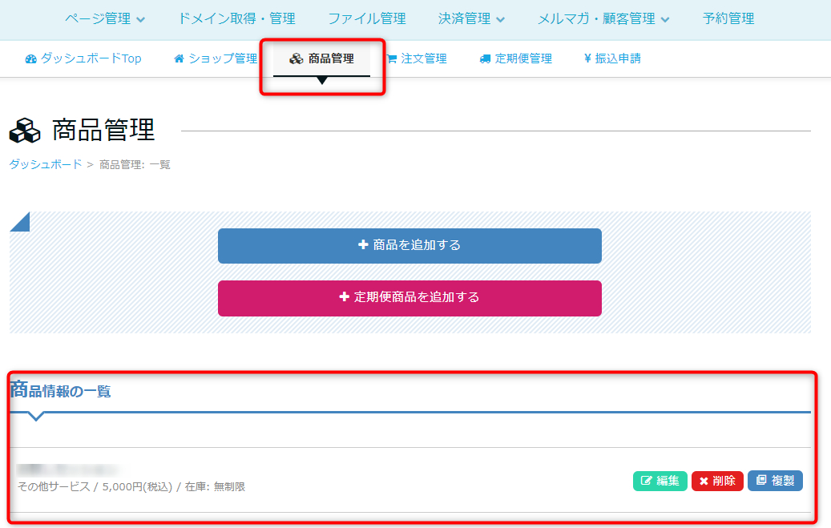Select the 商品管理 tab

coord(321,58)
